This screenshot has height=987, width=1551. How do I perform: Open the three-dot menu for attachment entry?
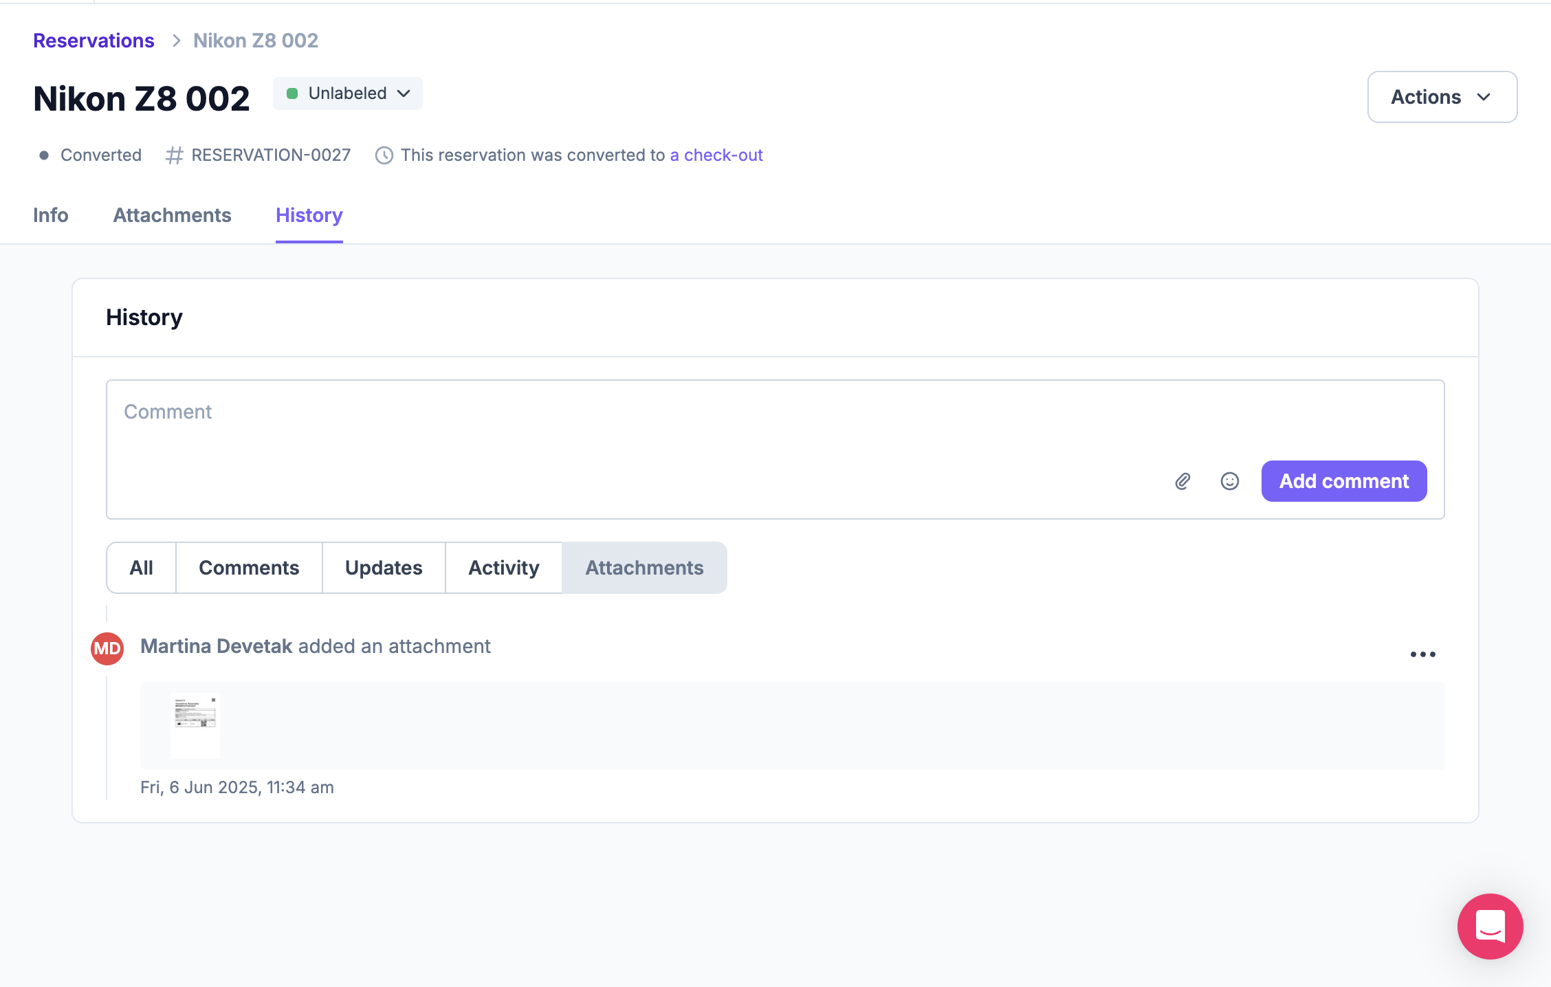1422,654
